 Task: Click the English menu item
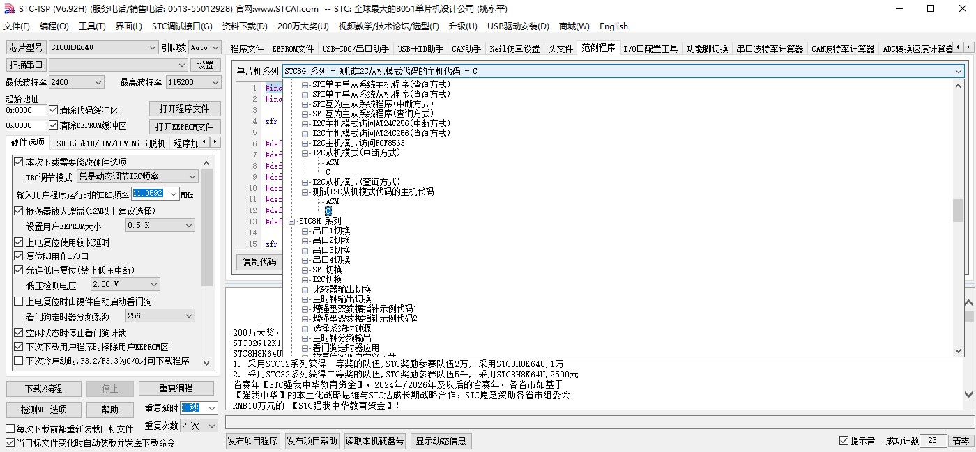613,26
